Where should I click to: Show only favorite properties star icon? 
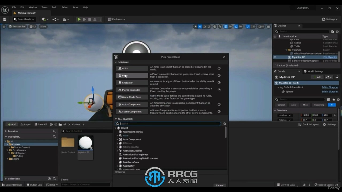[x=333, y=99]
